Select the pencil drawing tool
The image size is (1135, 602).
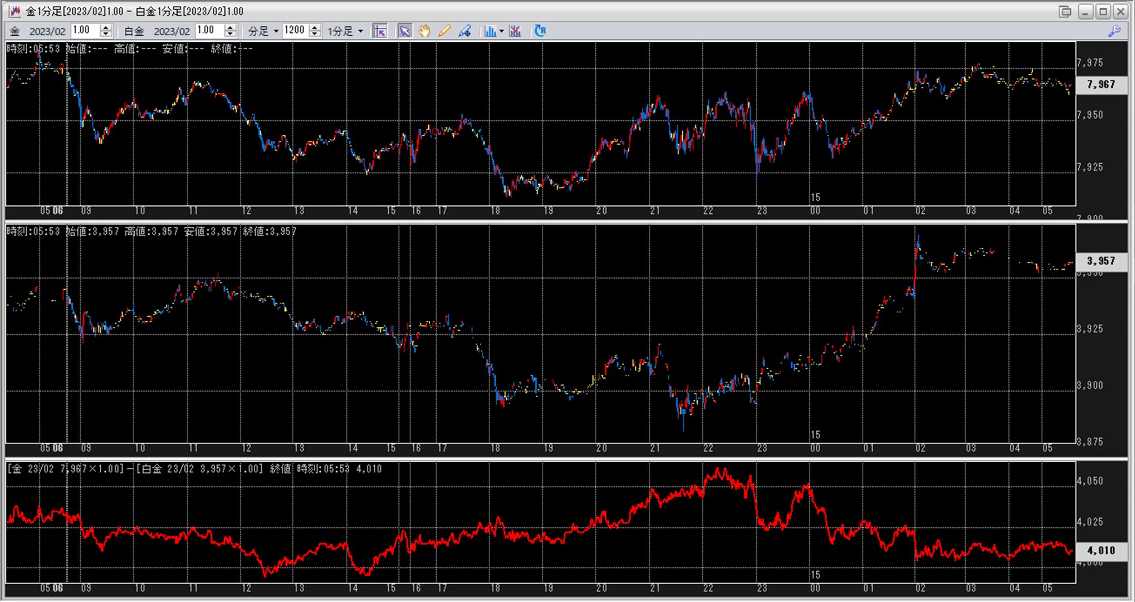[444, 31]
